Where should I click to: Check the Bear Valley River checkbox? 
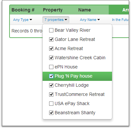tap(51, 30)
